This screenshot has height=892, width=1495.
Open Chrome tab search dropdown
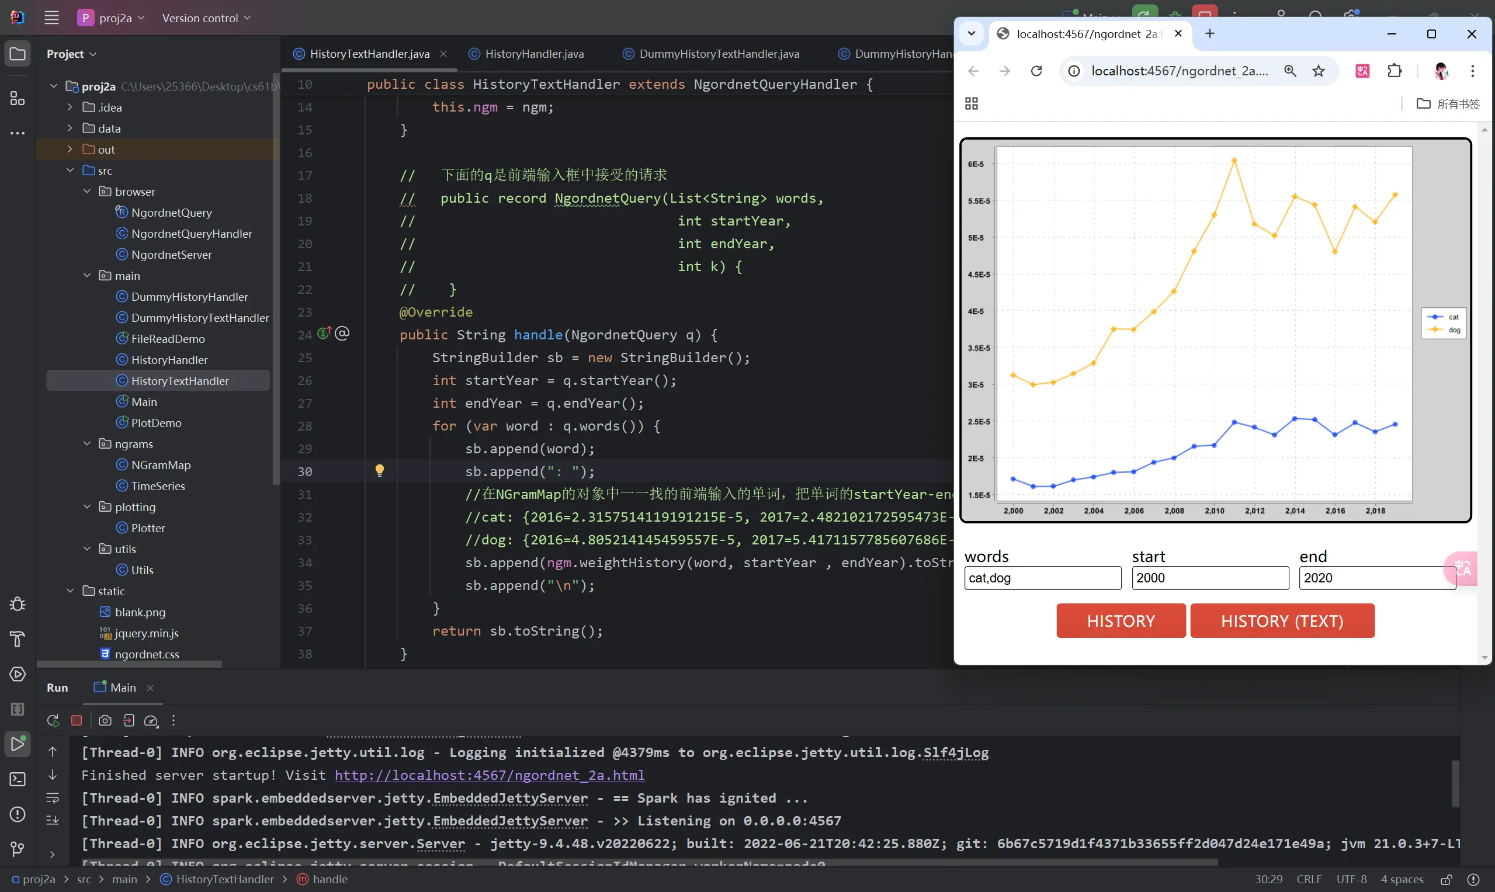pyautogui.click(x=972, y=34)
